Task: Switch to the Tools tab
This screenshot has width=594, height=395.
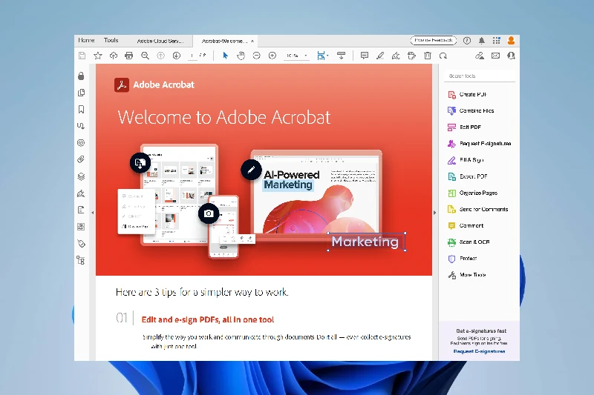Action: tap(111, 40)
